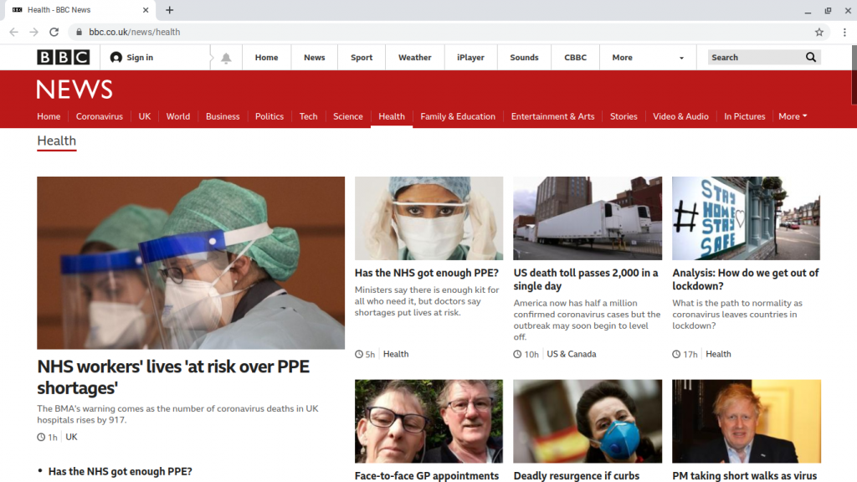Bookmark this page with the star icon

tap(819, 33)
